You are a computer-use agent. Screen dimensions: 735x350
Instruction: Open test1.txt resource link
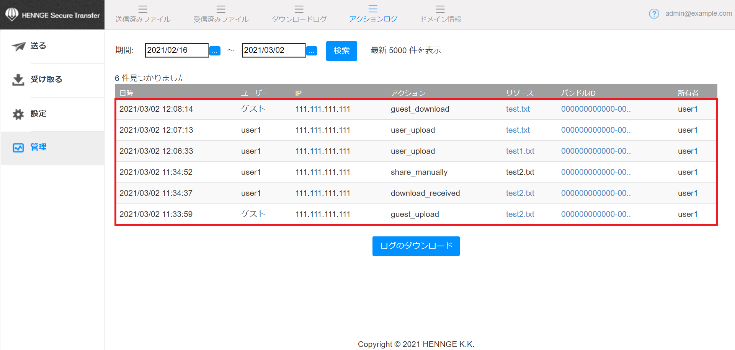(520, 151)
